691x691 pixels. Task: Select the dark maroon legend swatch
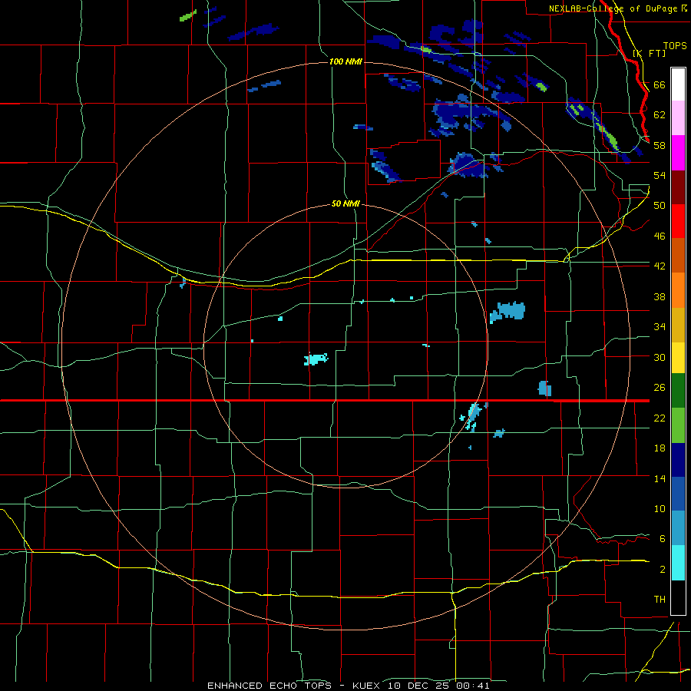coord(678,187)
